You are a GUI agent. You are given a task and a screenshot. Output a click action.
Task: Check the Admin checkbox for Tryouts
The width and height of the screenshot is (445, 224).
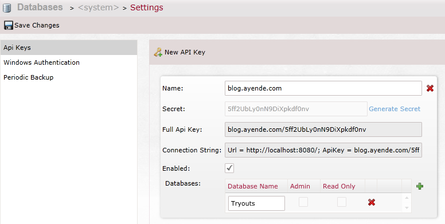303,202
